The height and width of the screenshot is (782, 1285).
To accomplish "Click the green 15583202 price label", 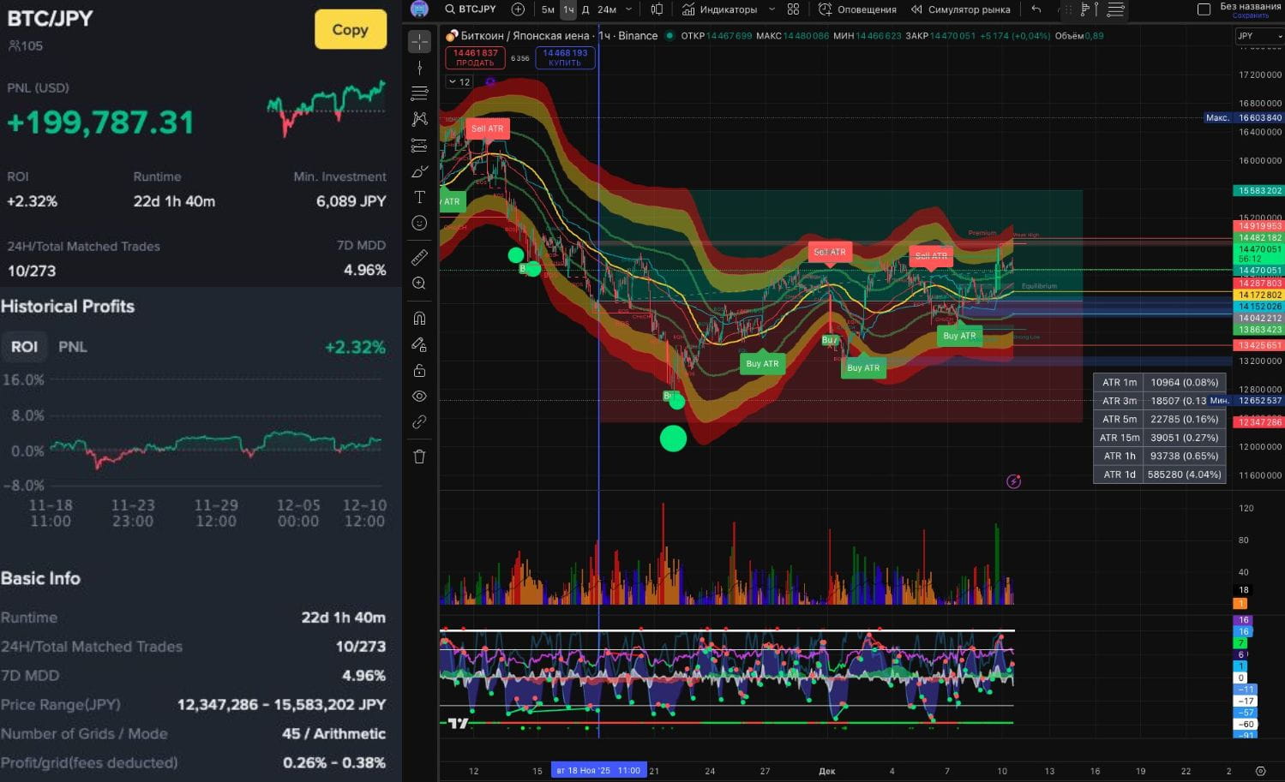I will click(x=1258, y=191).
